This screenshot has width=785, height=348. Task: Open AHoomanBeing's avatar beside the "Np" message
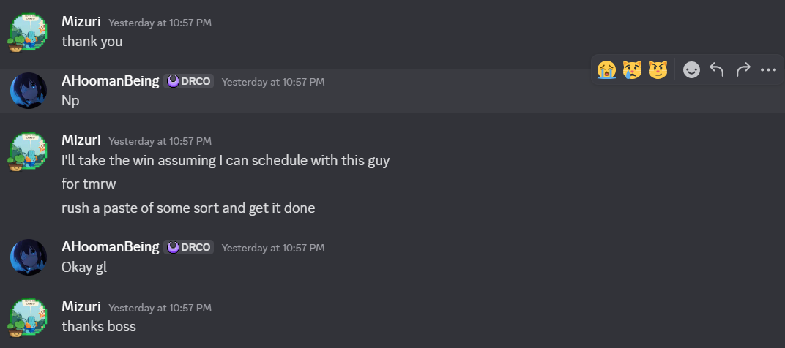point(29,91)
